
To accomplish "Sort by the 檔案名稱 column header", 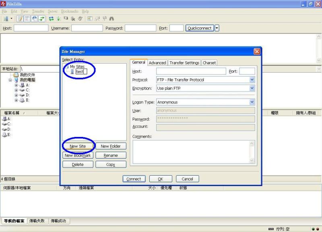I will tap(19, 113).
